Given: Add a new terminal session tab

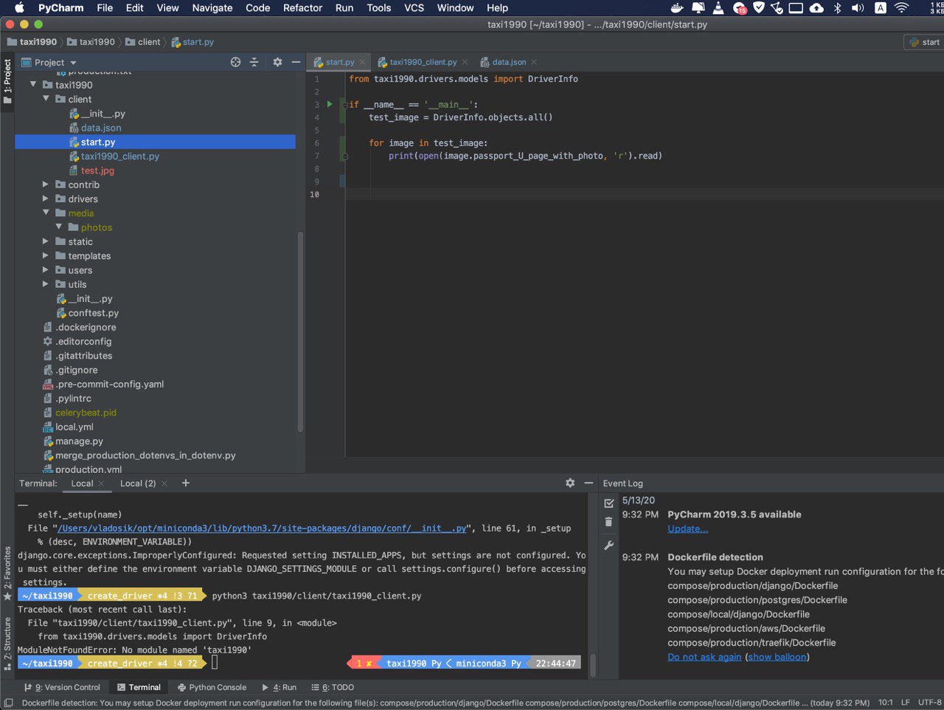Looking at the screenshot, I should point(186,483).
